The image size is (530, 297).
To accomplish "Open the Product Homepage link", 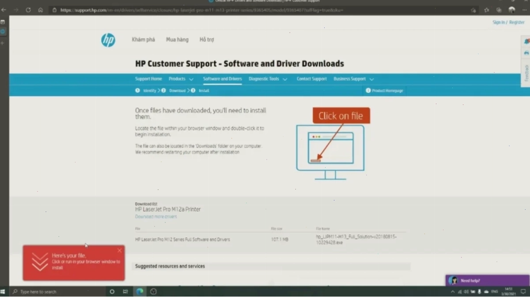I will 387,90.
